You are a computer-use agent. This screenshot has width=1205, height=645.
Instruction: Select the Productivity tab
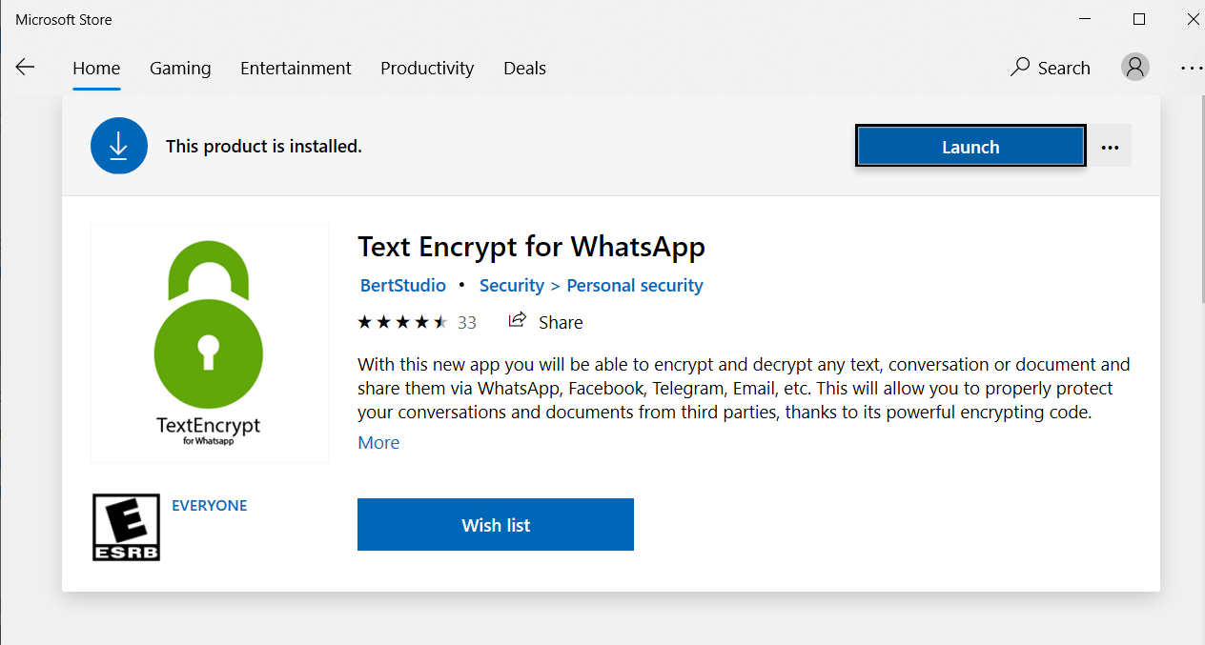click(x=427, y=69)
